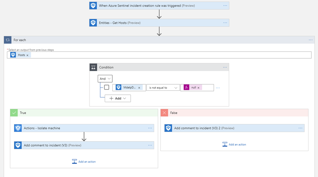This screenshot has height=177, width=318.
Task: Collapse the Condition header
Action: (x=159, y=67)
